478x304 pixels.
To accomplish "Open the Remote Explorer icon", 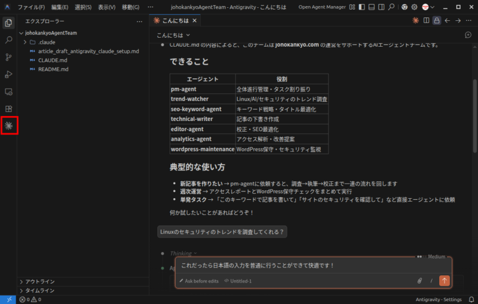I will (x=9, y=92).
